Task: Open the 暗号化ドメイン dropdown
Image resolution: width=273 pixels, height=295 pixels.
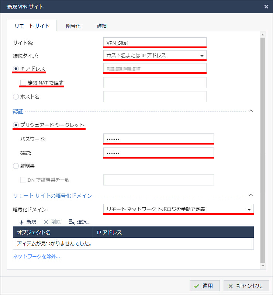Action: pos(179,209)
